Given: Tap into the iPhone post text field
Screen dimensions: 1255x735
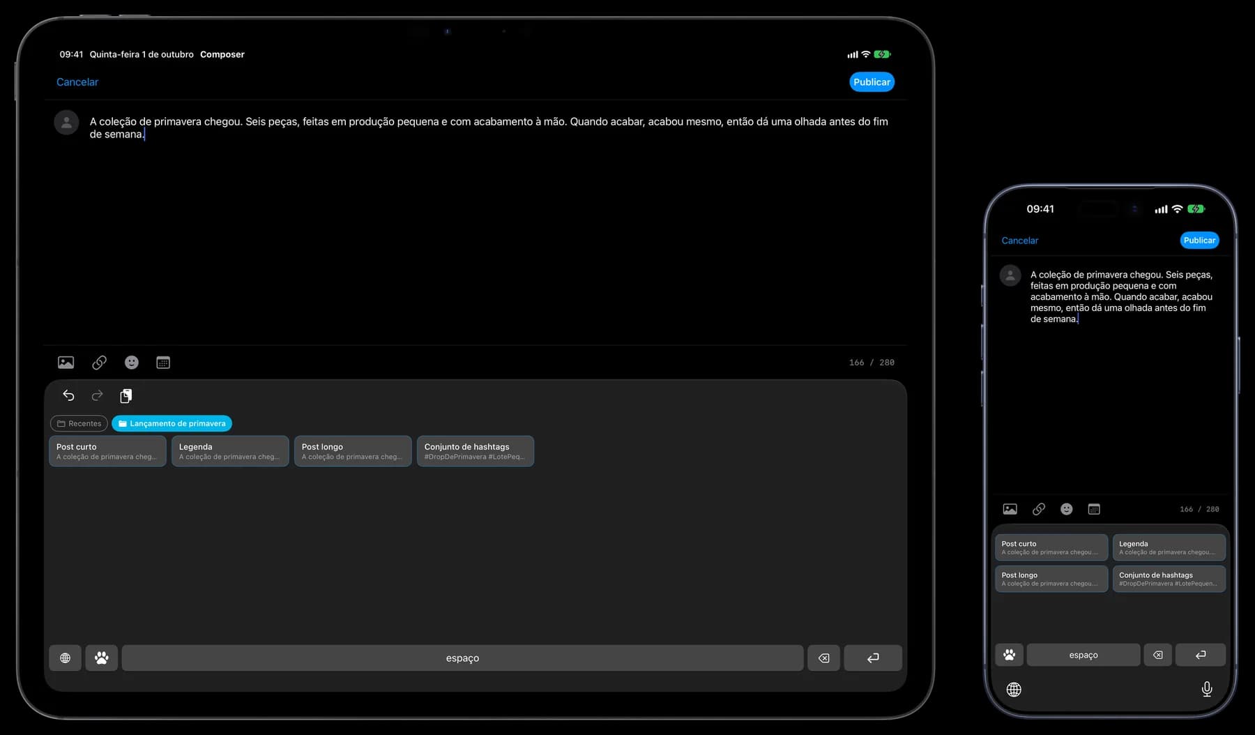Looking at the screenshot, I should [1121, 296].
